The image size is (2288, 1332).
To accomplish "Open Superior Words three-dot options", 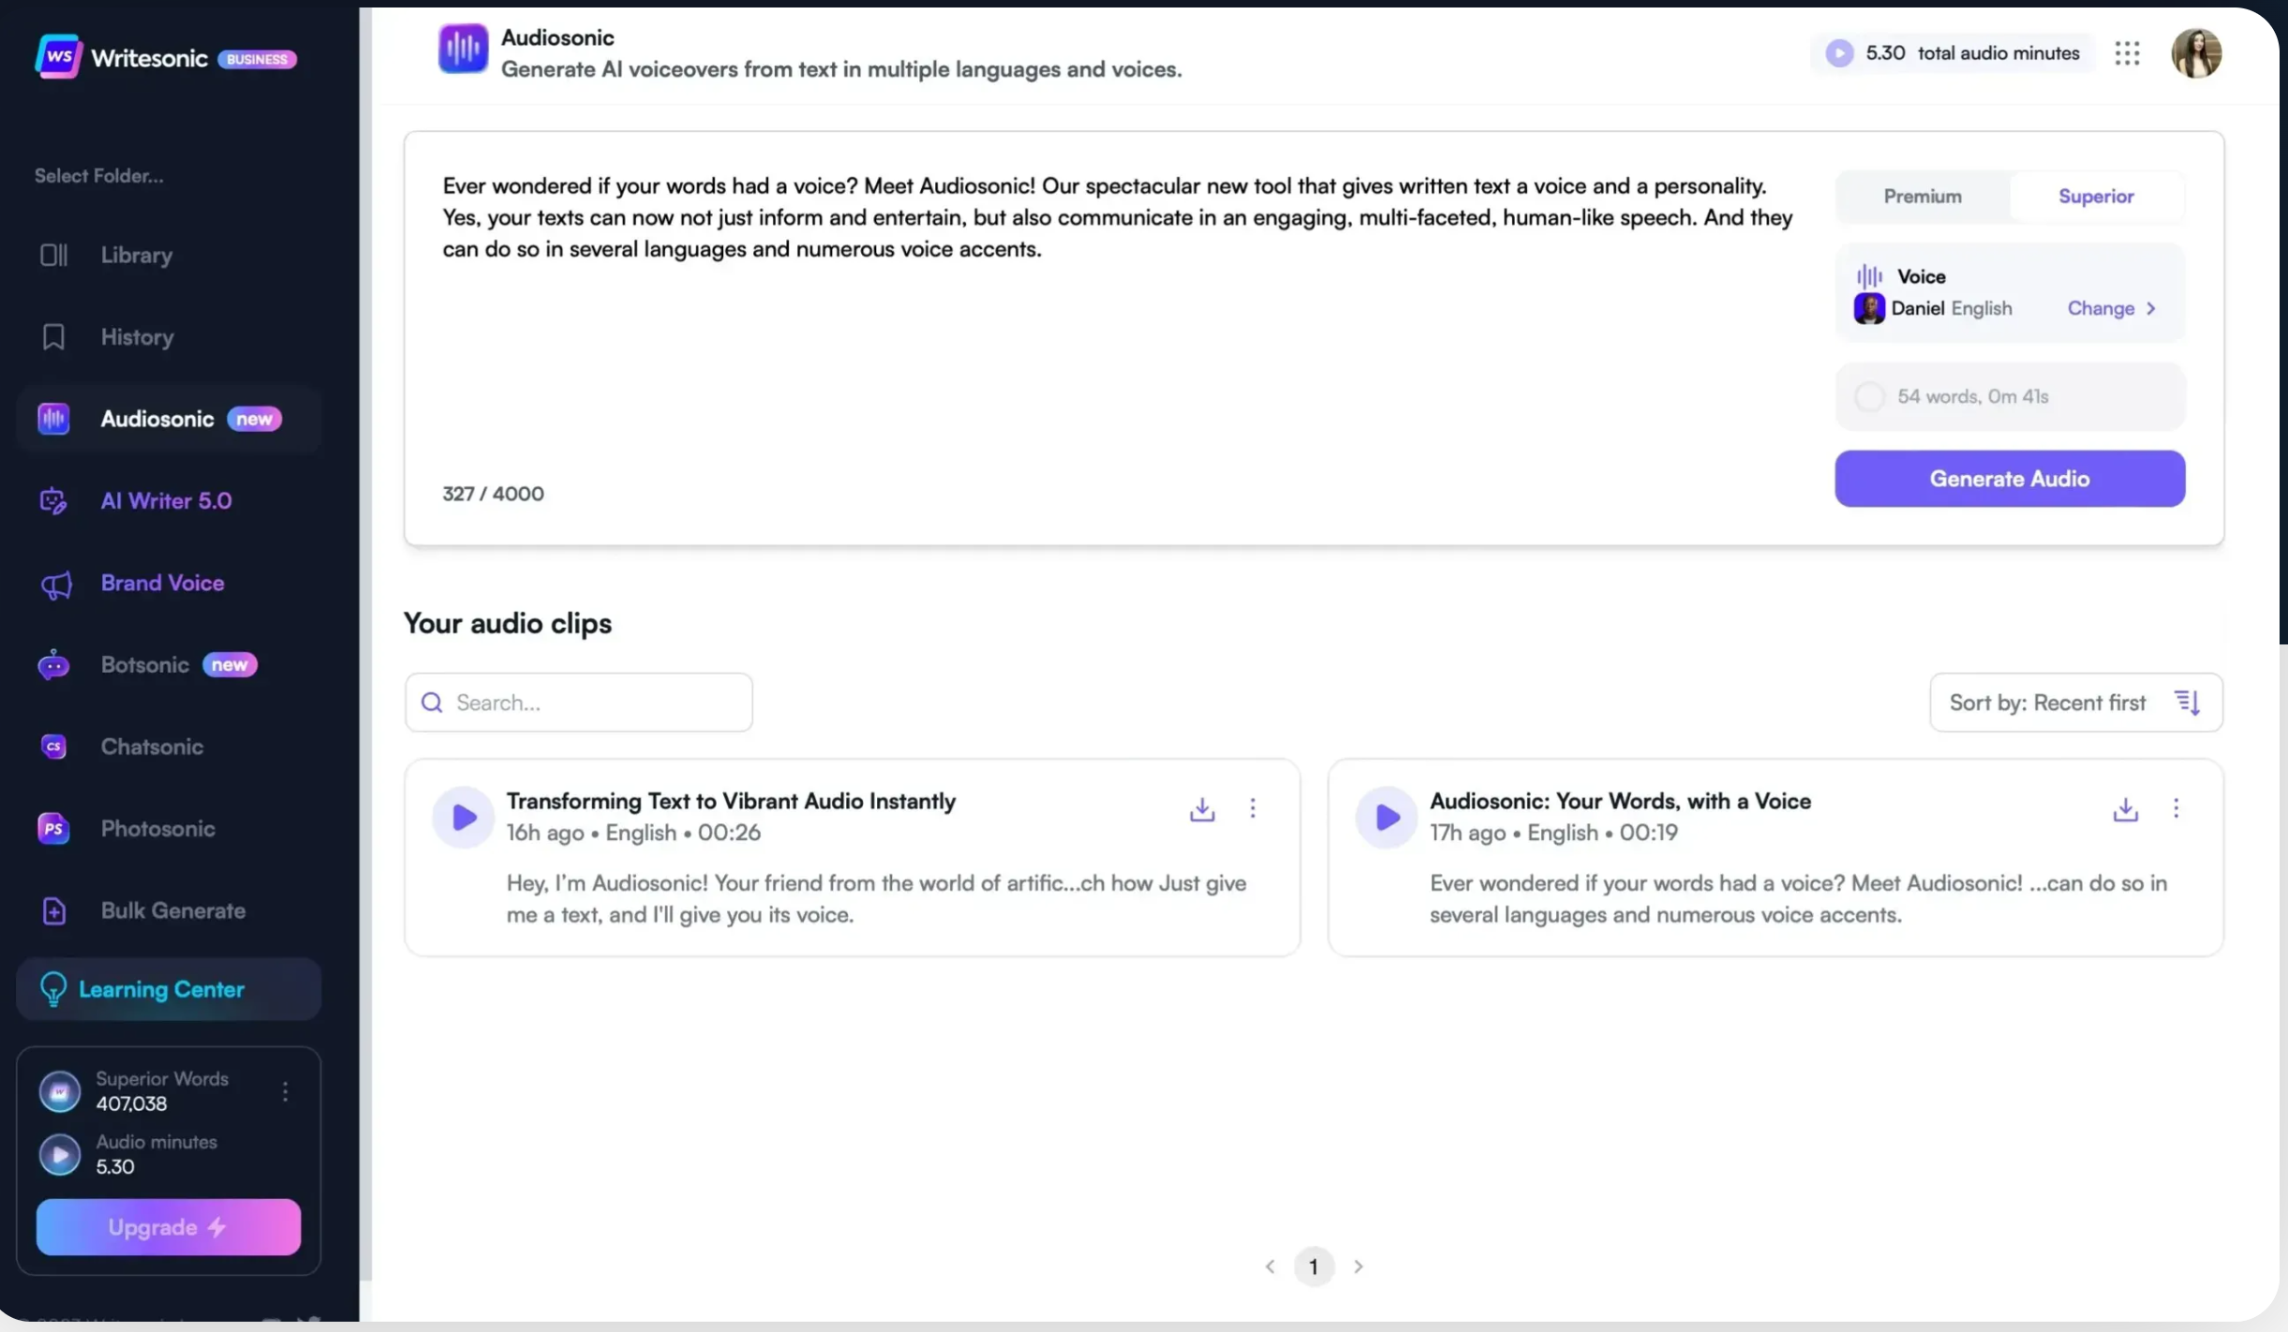I will click(285, 1091).
